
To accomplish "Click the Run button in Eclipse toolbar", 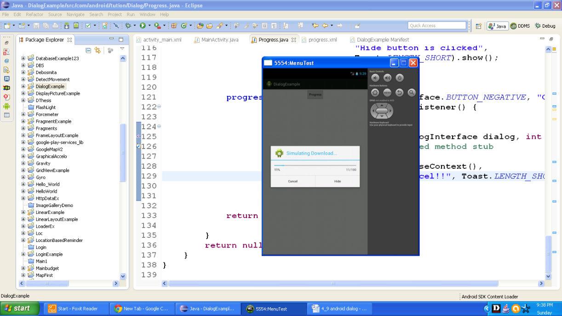I will point(143,26).
